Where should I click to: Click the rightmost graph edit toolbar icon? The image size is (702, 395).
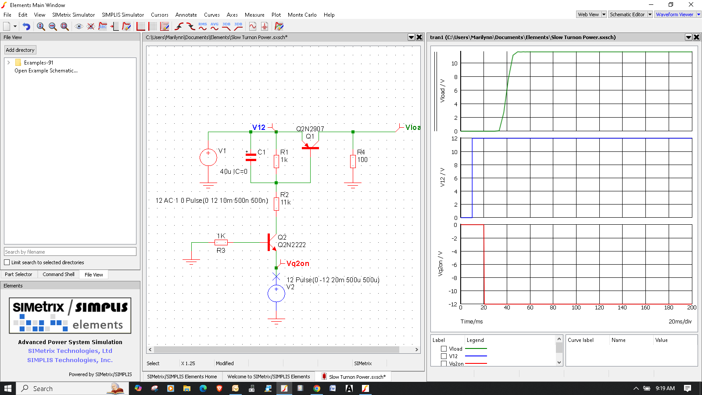tap(279, 26)
